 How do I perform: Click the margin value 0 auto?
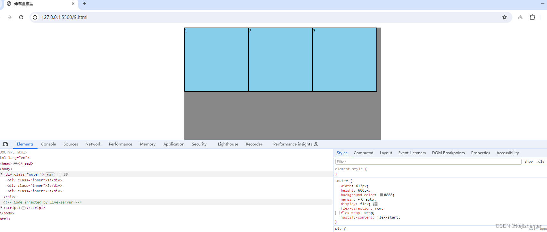tap(367, 199)
